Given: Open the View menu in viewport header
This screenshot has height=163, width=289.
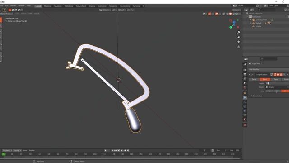Looking at the screenshot, I should [x=17, y=14].
